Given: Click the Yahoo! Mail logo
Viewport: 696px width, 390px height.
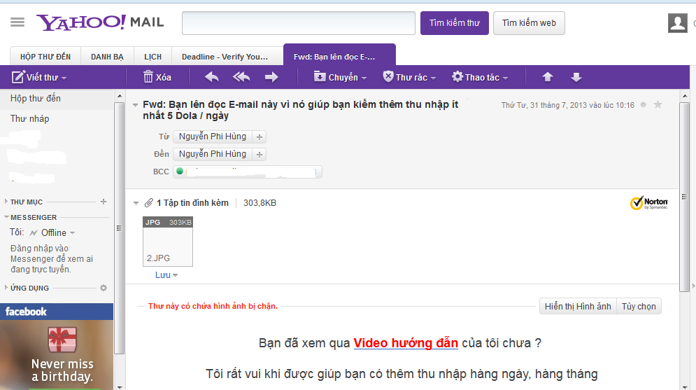Looking at the screenshot, I should pos(100,22).
